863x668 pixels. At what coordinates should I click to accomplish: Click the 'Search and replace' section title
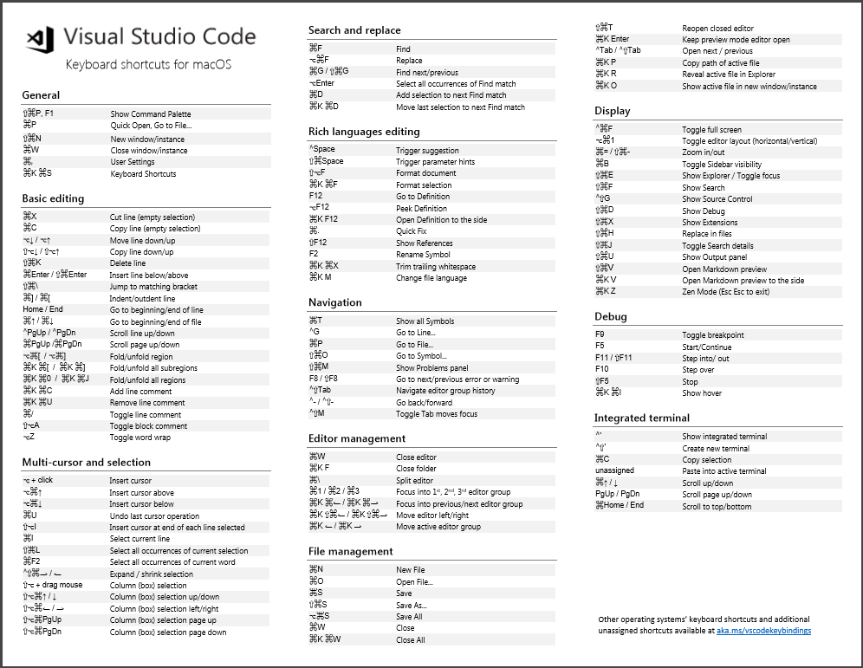tap(356, 30)
